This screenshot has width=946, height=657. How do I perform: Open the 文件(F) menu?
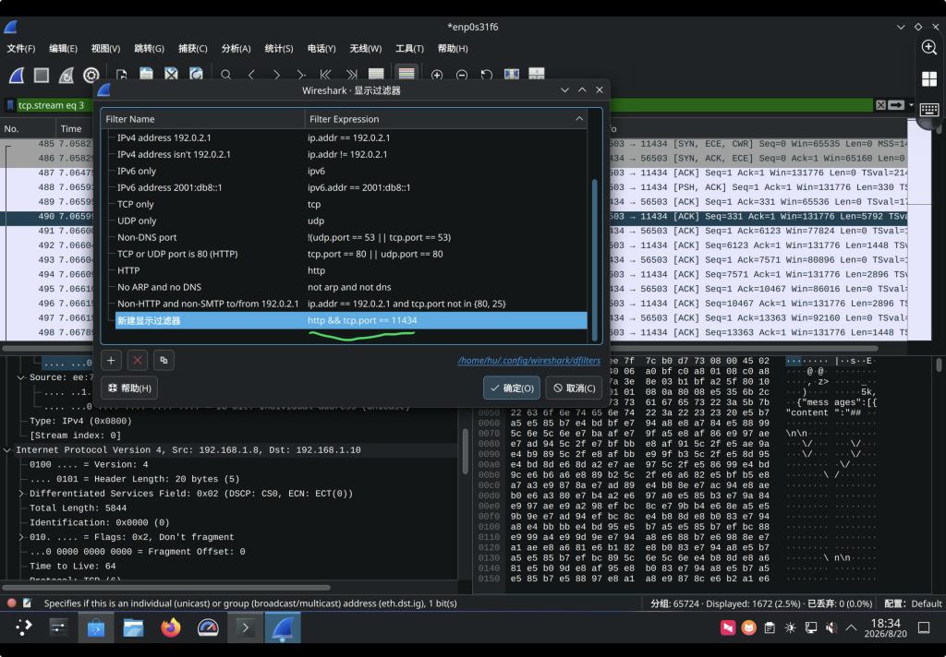coord(21,48)
